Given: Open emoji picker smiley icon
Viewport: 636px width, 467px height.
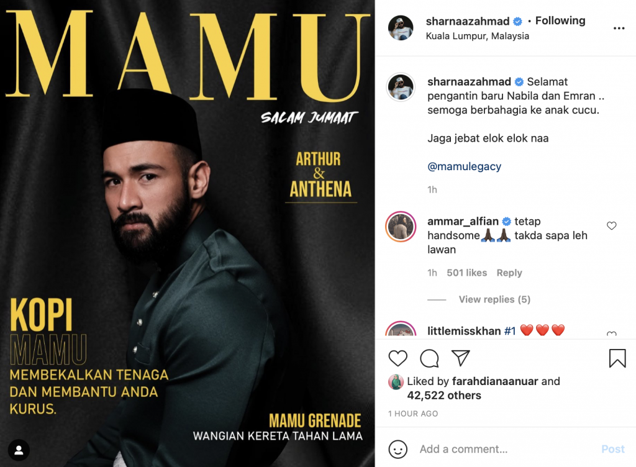Looking at the screenshot, I should click(397, 449).
